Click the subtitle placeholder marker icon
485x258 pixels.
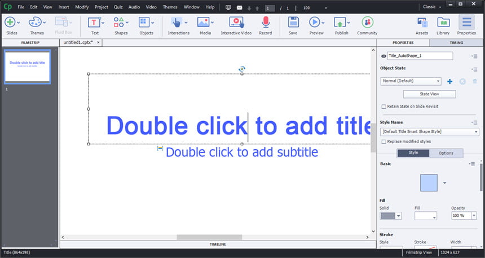160,149
